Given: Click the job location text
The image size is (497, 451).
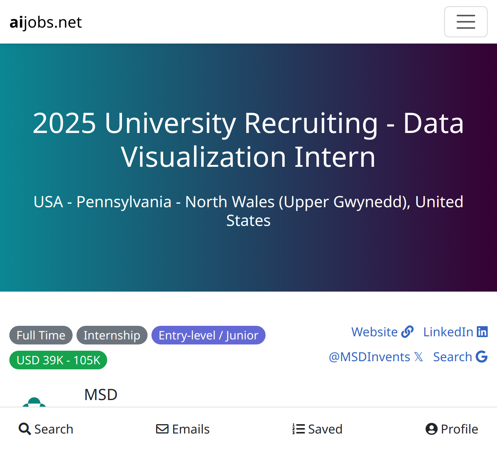Looking at the screenshot, I should tap(248, 211).
